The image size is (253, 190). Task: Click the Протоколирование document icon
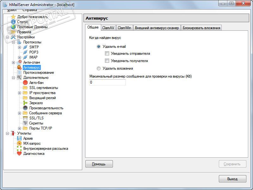(x=19, y=73)
